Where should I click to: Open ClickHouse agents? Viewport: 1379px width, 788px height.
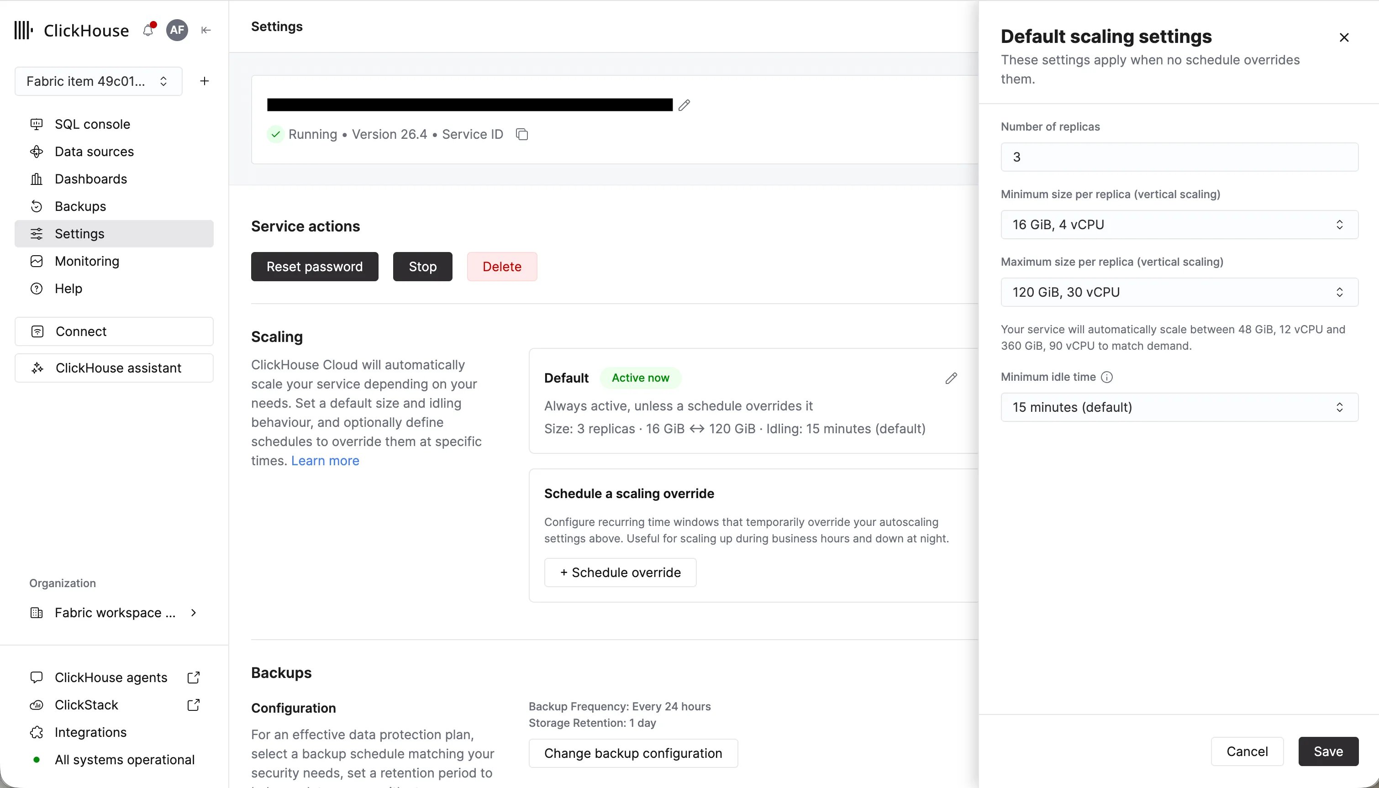111,678
